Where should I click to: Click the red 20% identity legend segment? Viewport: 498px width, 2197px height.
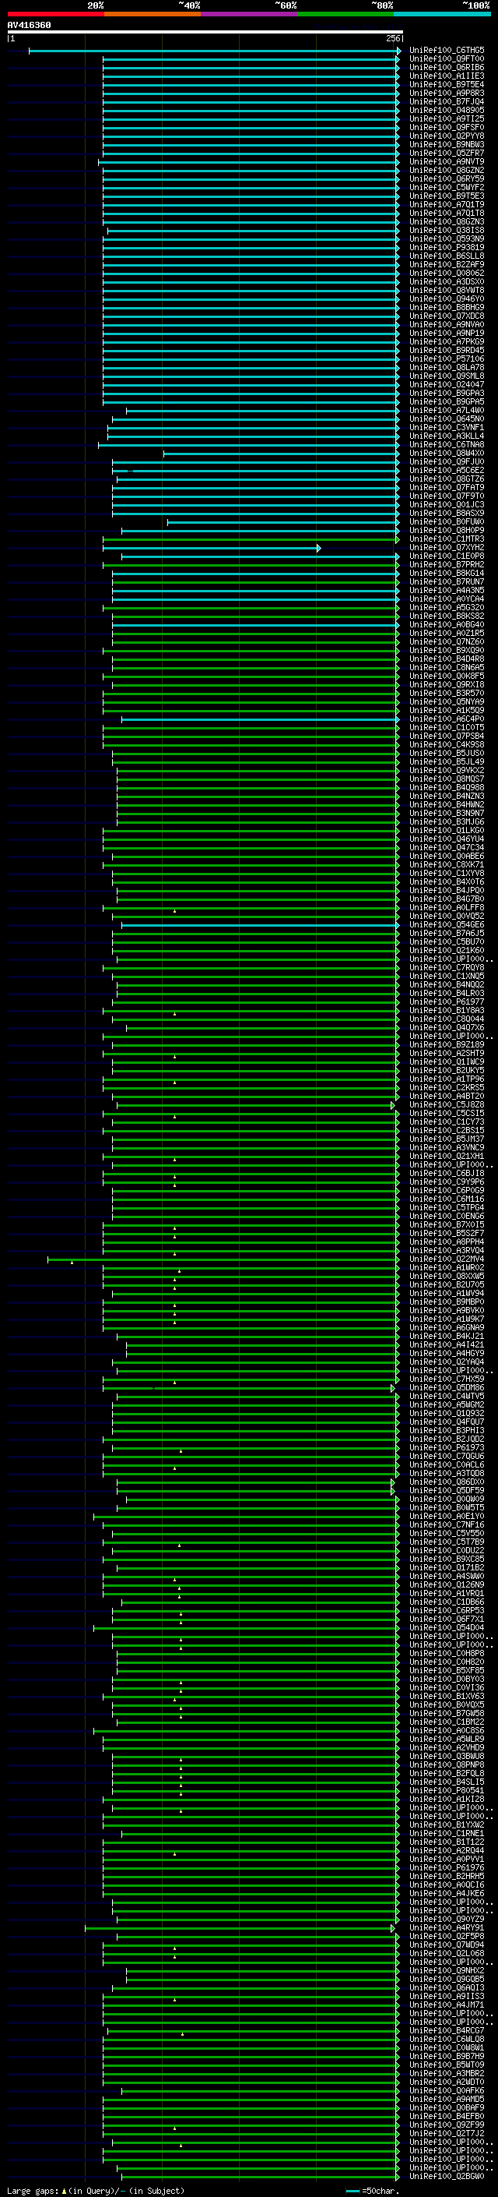[x=55, y=14]
